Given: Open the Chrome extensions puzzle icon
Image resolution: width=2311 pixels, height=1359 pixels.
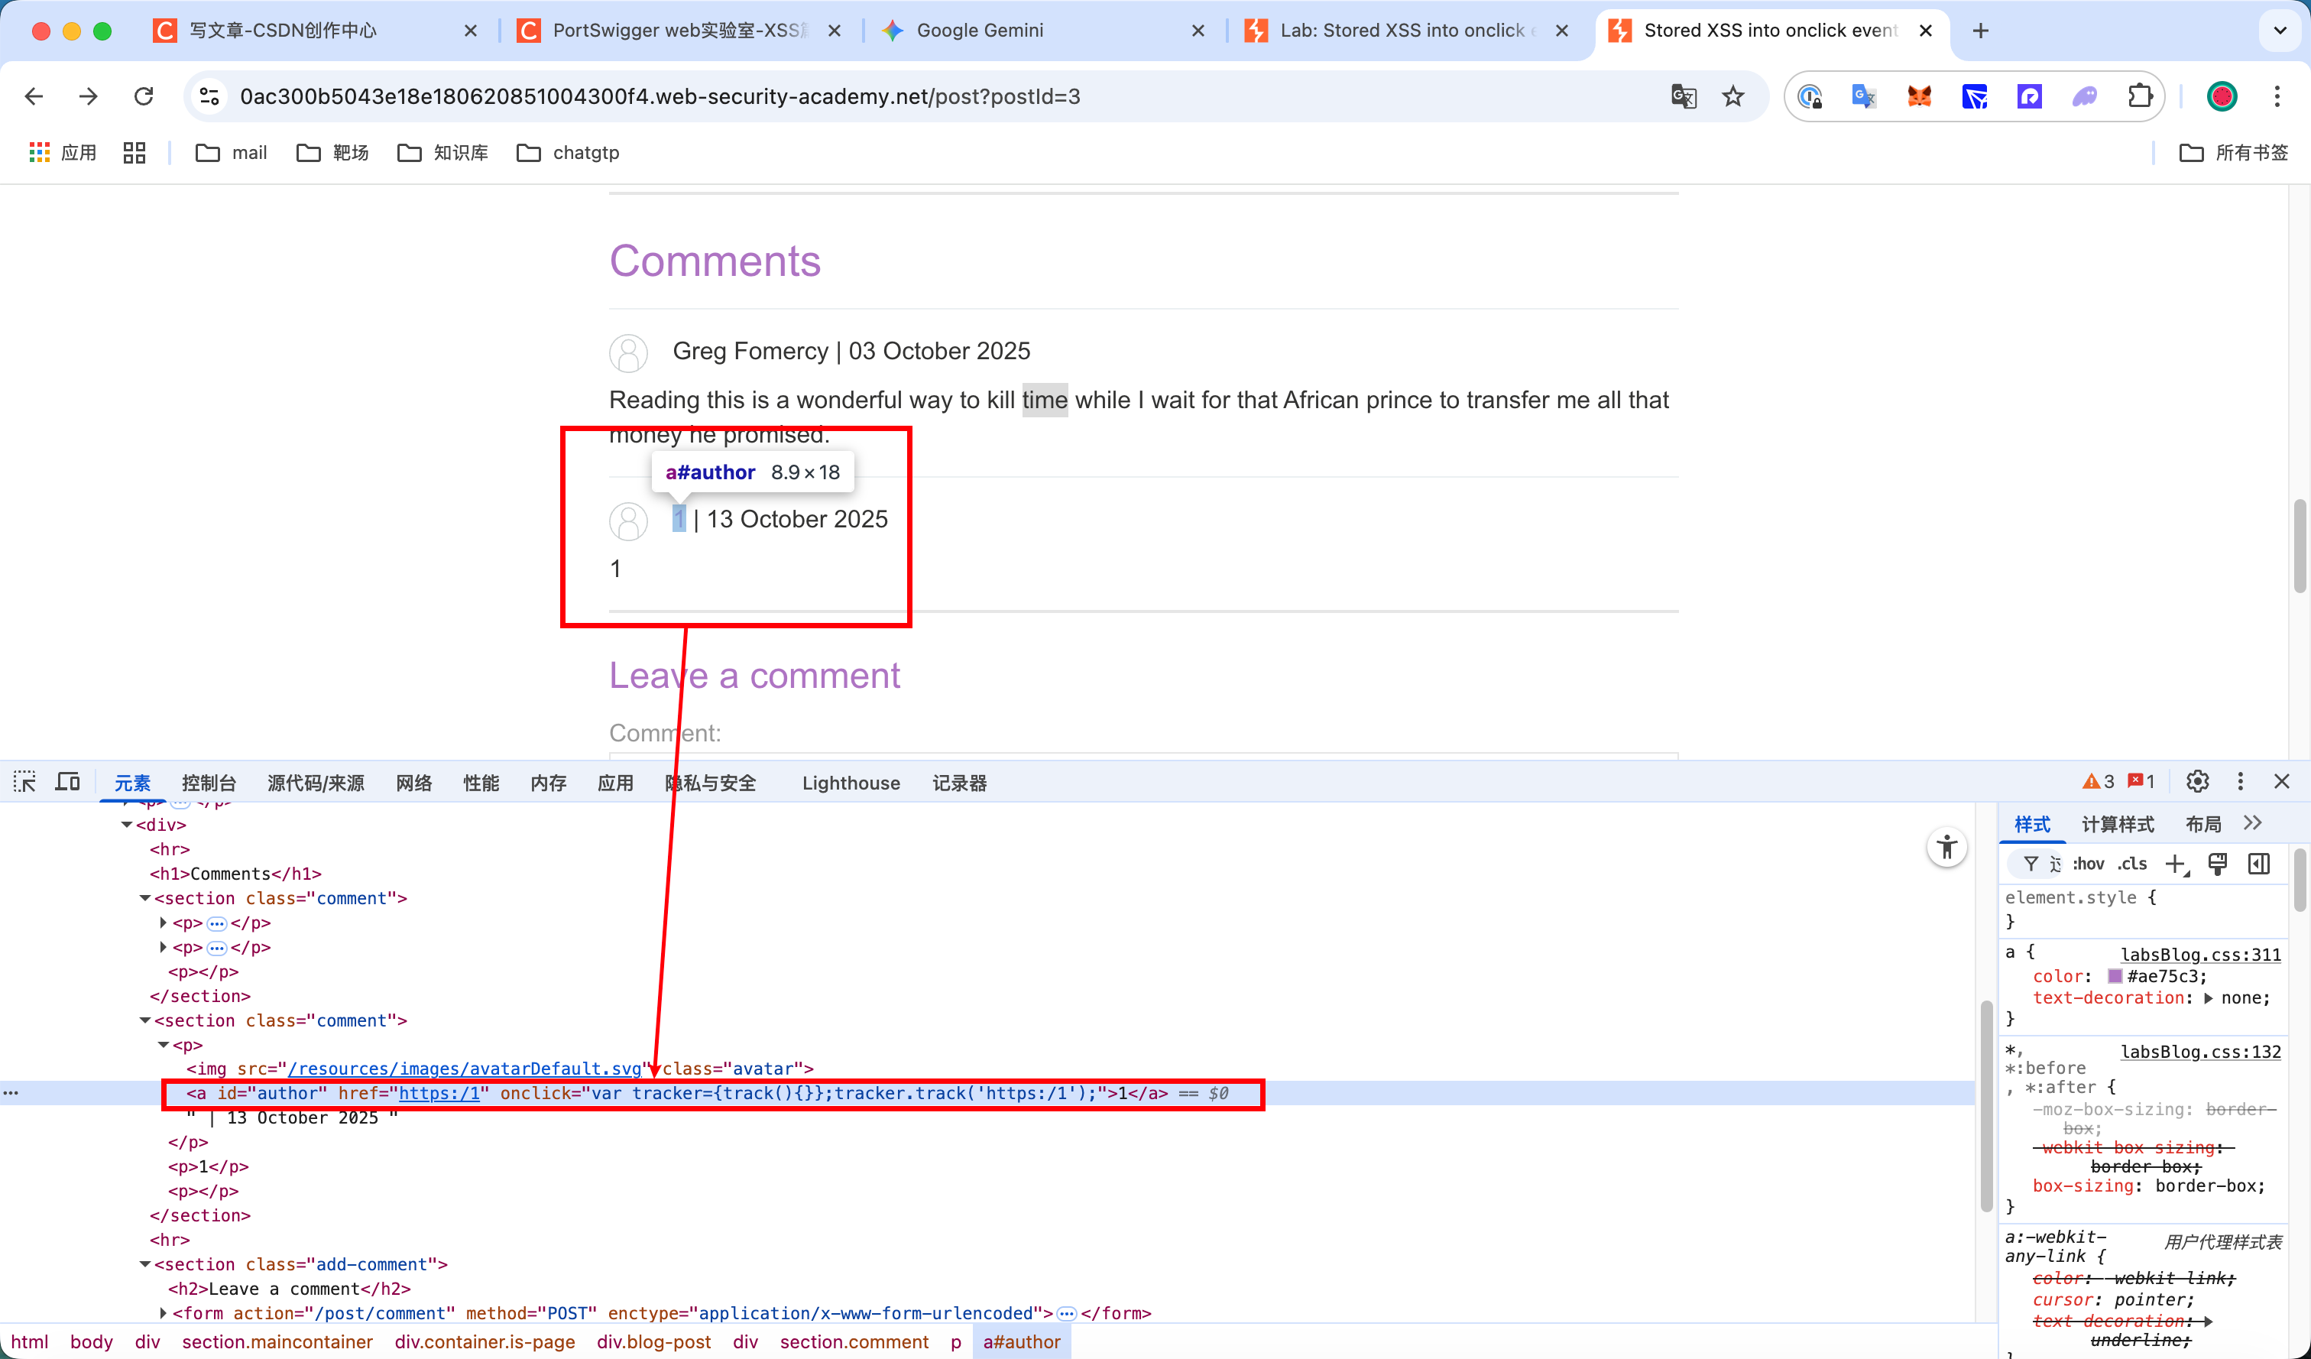Looking at the screenshot, I should (2140, 96).
